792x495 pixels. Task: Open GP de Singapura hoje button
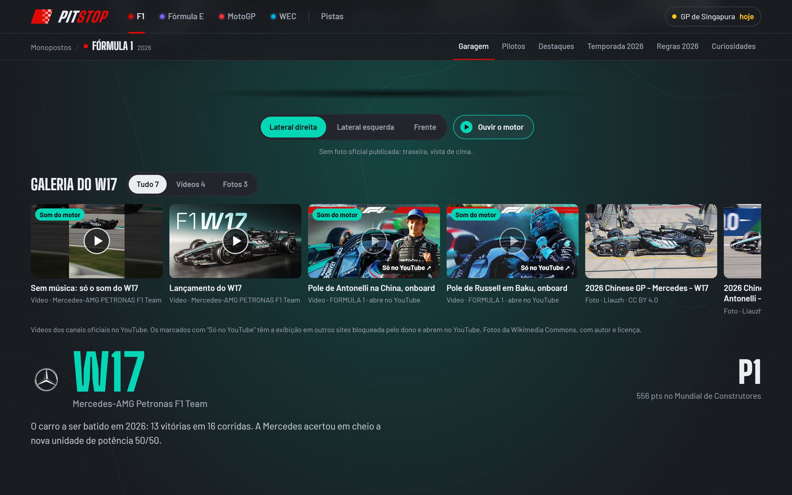(713, 16)
